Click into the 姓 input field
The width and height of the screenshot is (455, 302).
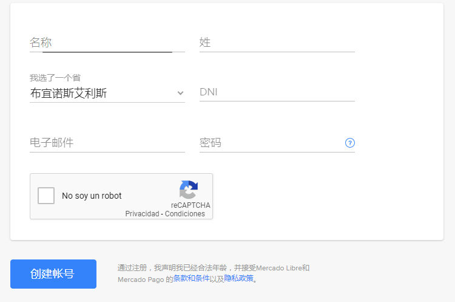tap(277, 43)
